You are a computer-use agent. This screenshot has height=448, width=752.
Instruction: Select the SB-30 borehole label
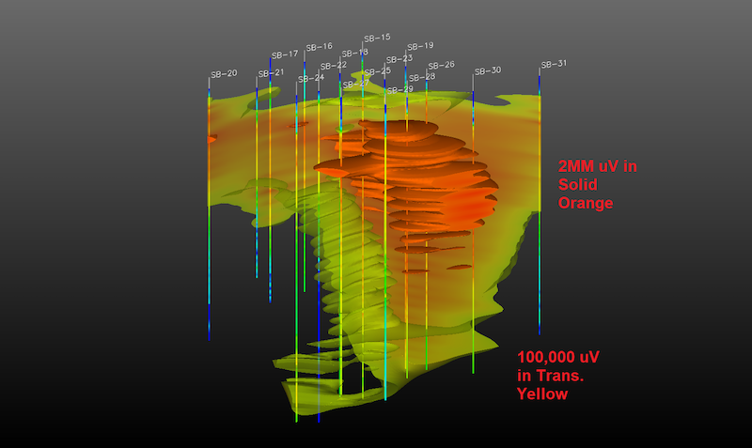point(488,70)
